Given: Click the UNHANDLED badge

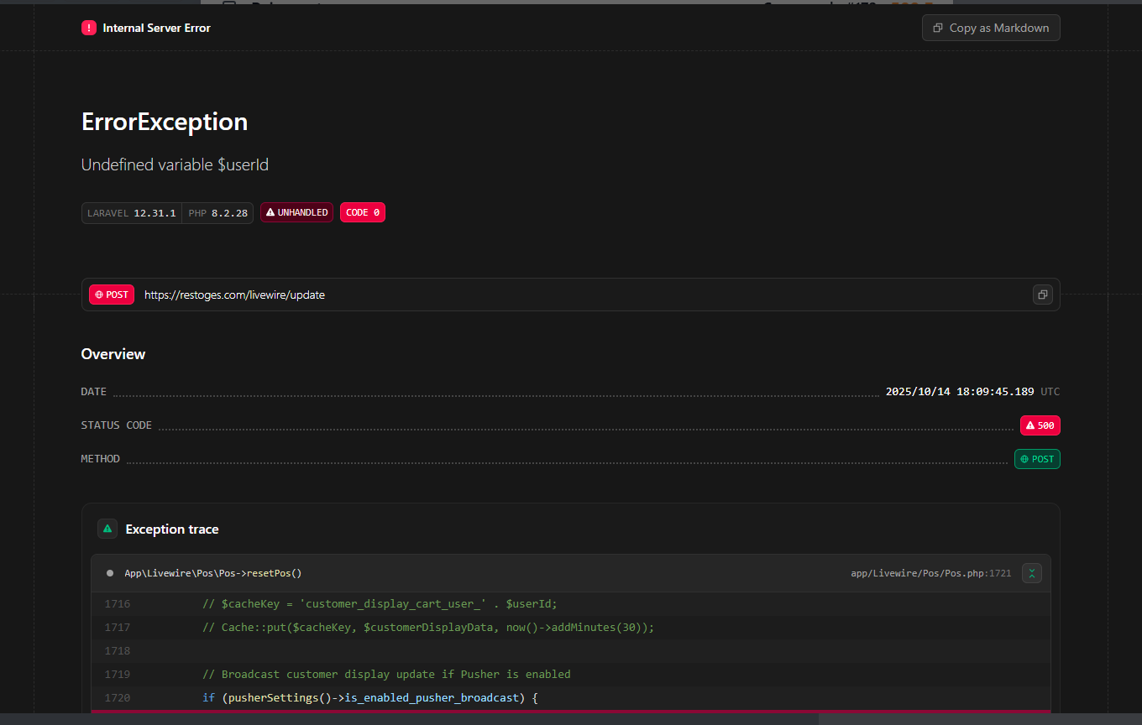Looking at the screenshot, I should tap(296, 212).
